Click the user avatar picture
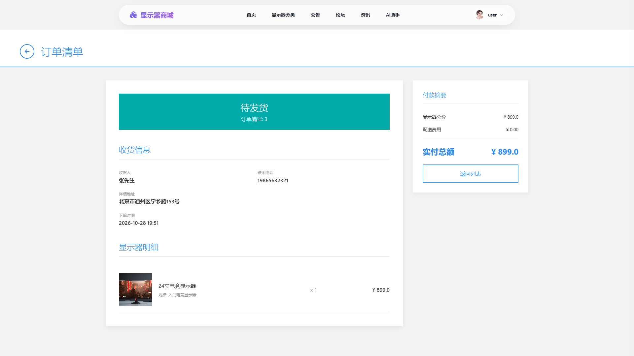 coord(479,15)
